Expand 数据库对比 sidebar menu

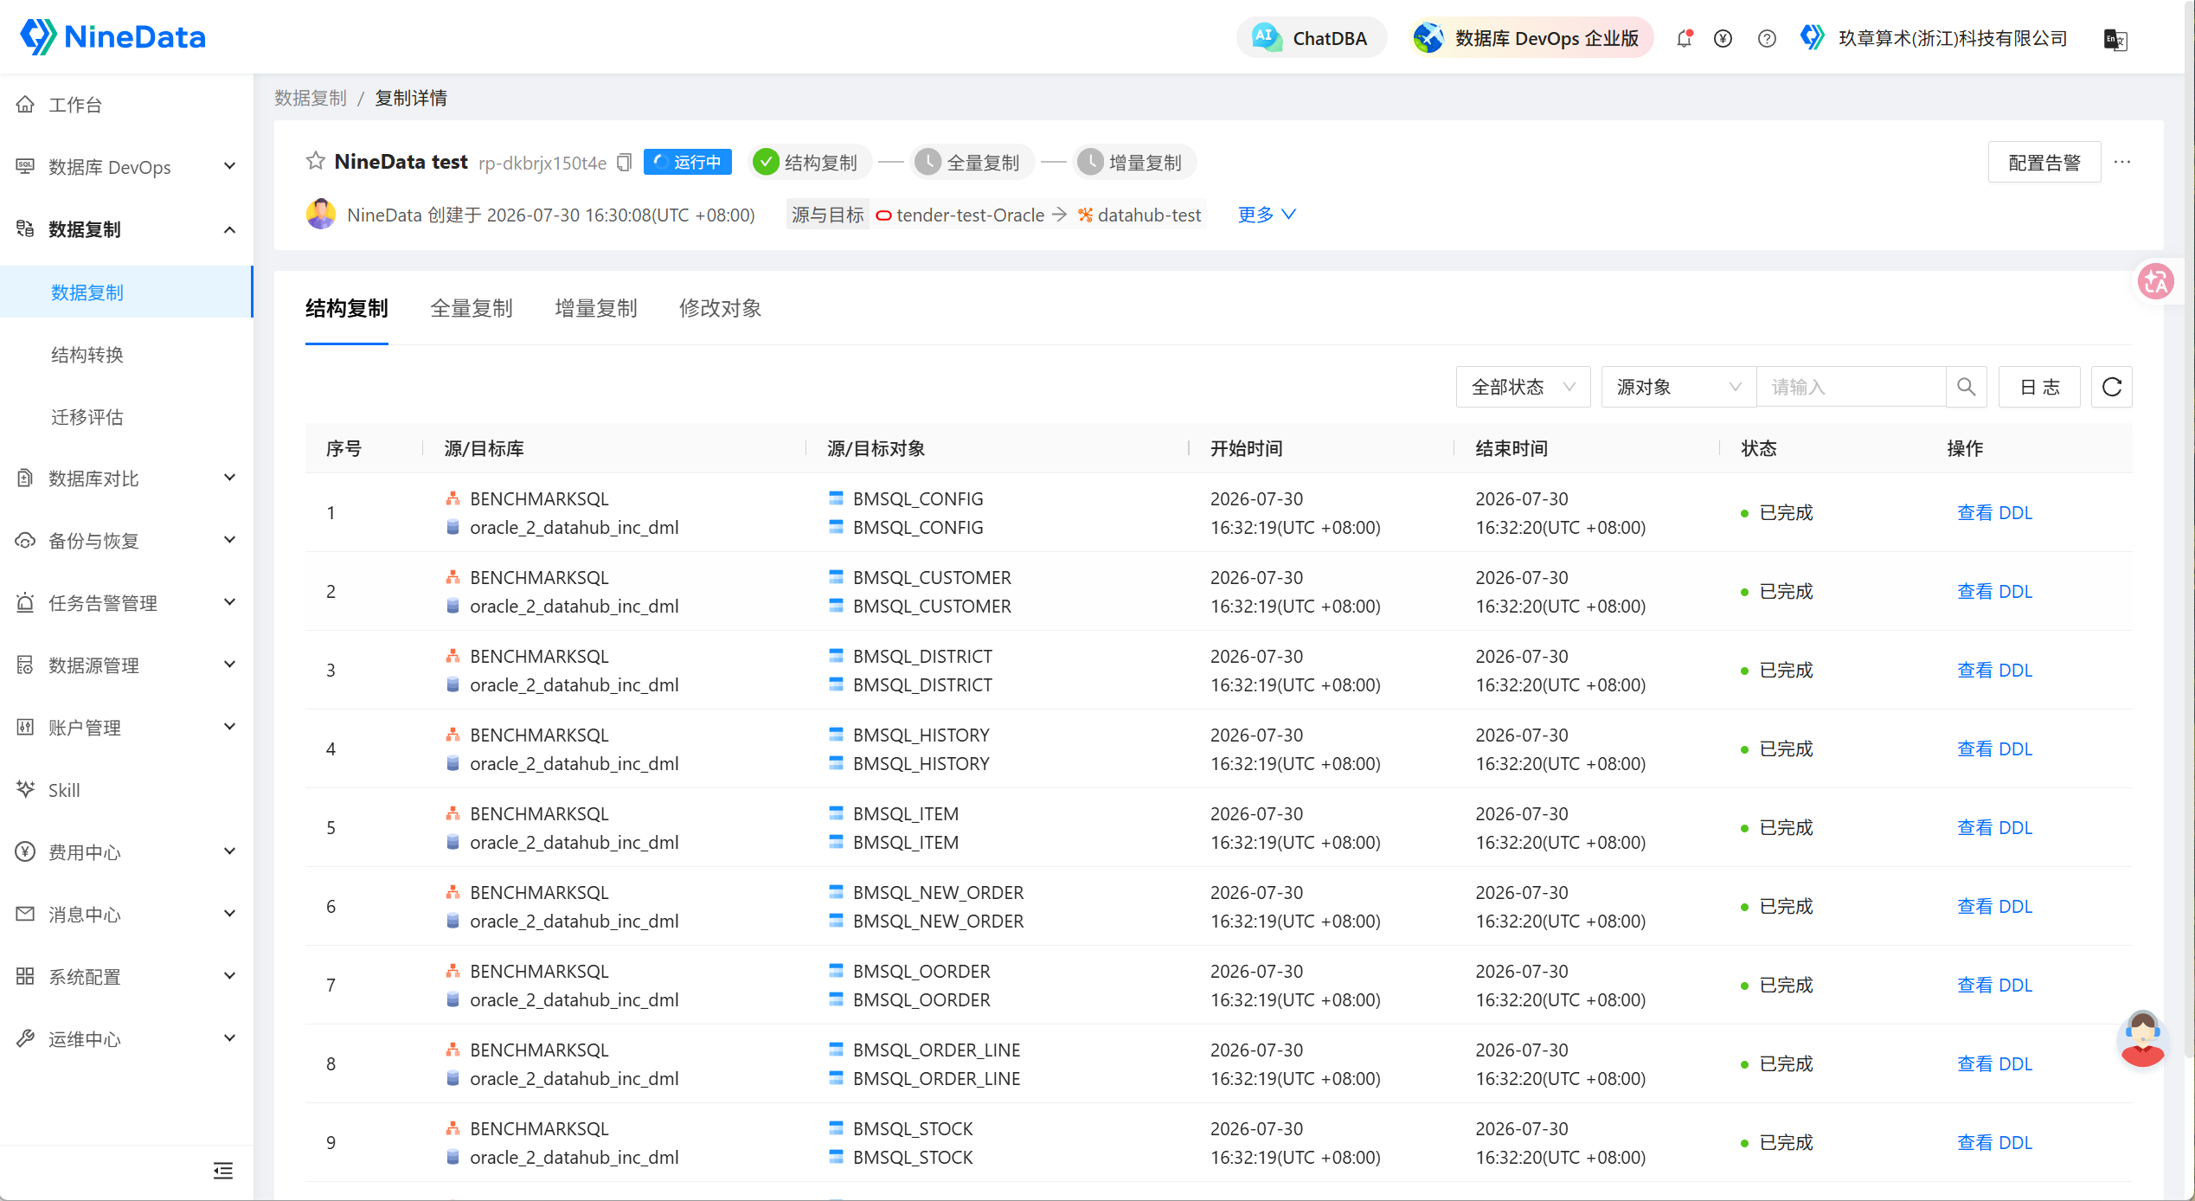(126, 478)
